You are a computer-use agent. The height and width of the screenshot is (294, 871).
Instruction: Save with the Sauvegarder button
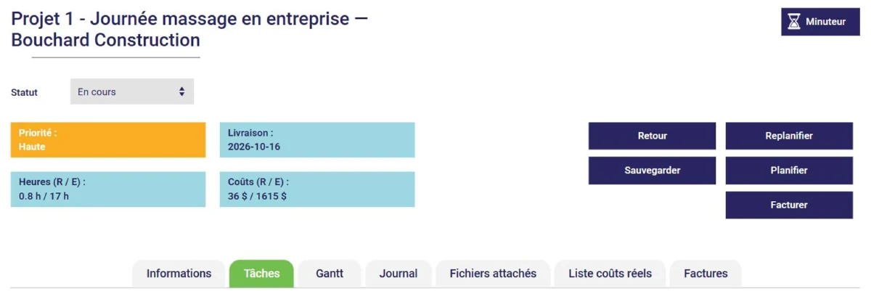[652, 171]
